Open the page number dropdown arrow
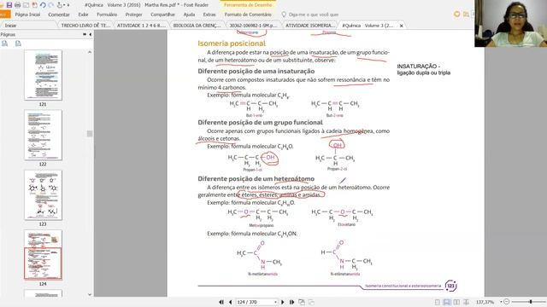This screenshot has width=547, height=307. 275,302
